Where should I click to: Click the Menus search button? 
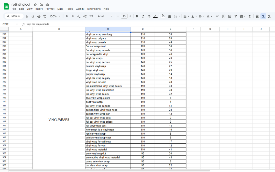[x=14, y=16]
